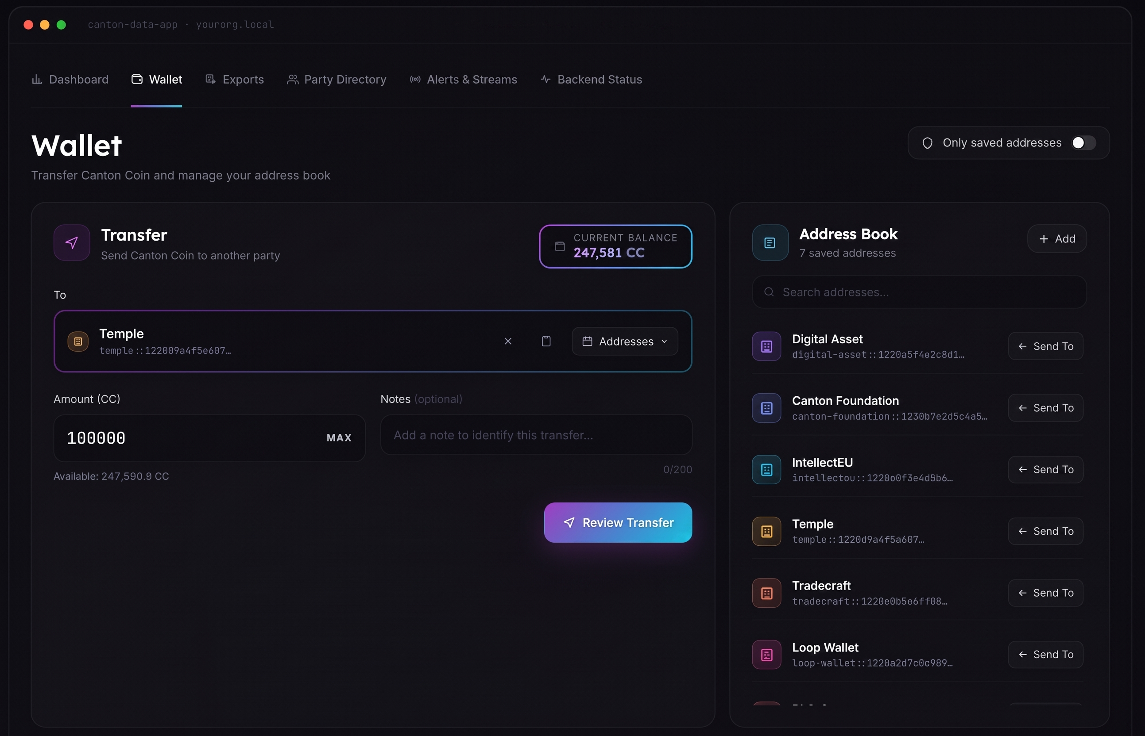Click the Tradecraft orange building icon
The width and height of the screenshot is (1145, 736).
(767, 593)
